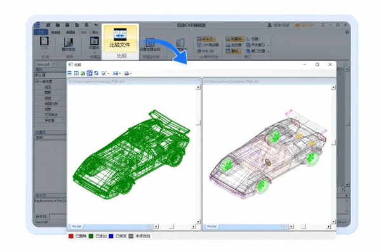The height and width of the screenshot is (252, 381).
Task: Click the green overlay view icon in compare toolbar
Action: coord(83,73)
